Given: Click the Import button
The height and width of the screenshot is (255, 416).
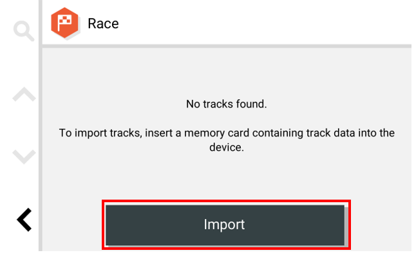Looking at the screenshot, I should (225, 225).
